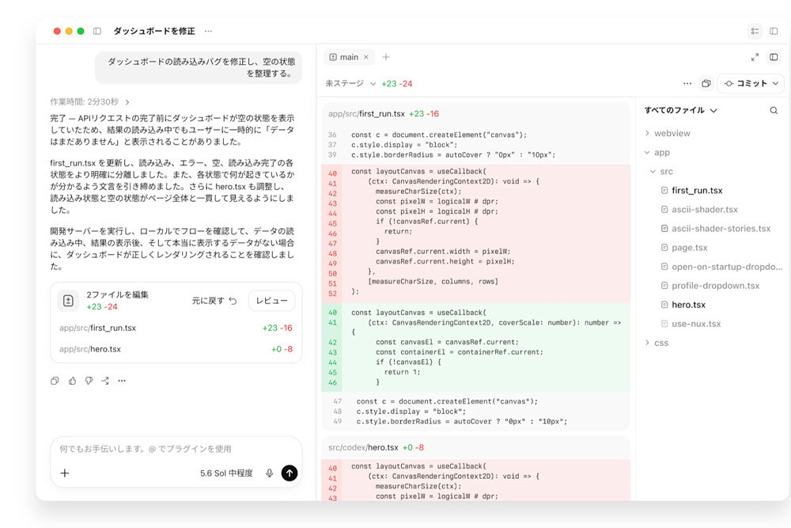The height and width of the screenshot is (528, 791).
Task: Collapse the src folder
Action: click(x=661, y=172)
